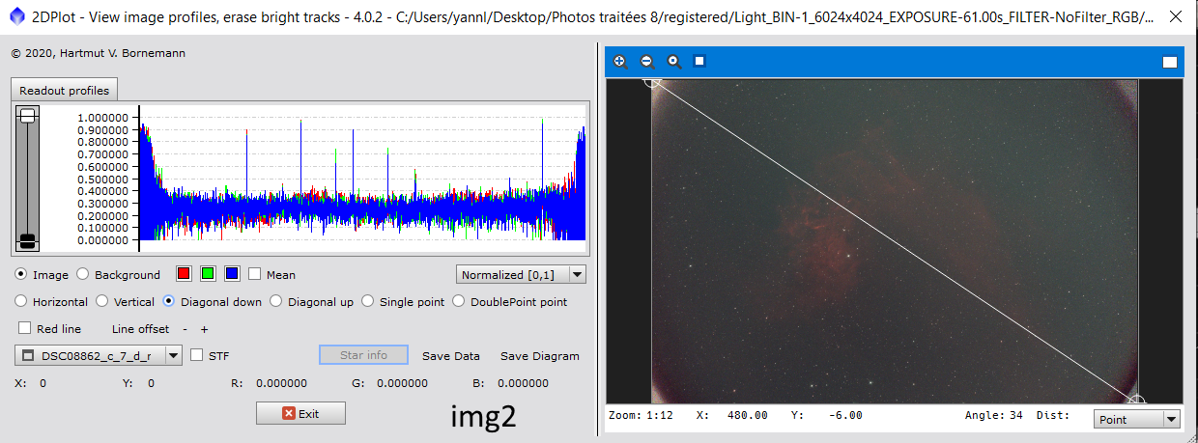The width and height of the screenshot is (1198, 443).
Task: Click the zoom in magnifier icon
Action: [x=620, y=62]
